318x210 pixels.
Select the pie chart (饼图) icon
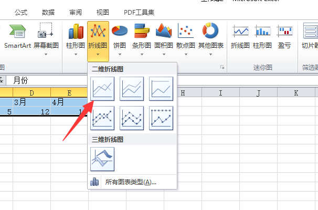pos(120,31)
